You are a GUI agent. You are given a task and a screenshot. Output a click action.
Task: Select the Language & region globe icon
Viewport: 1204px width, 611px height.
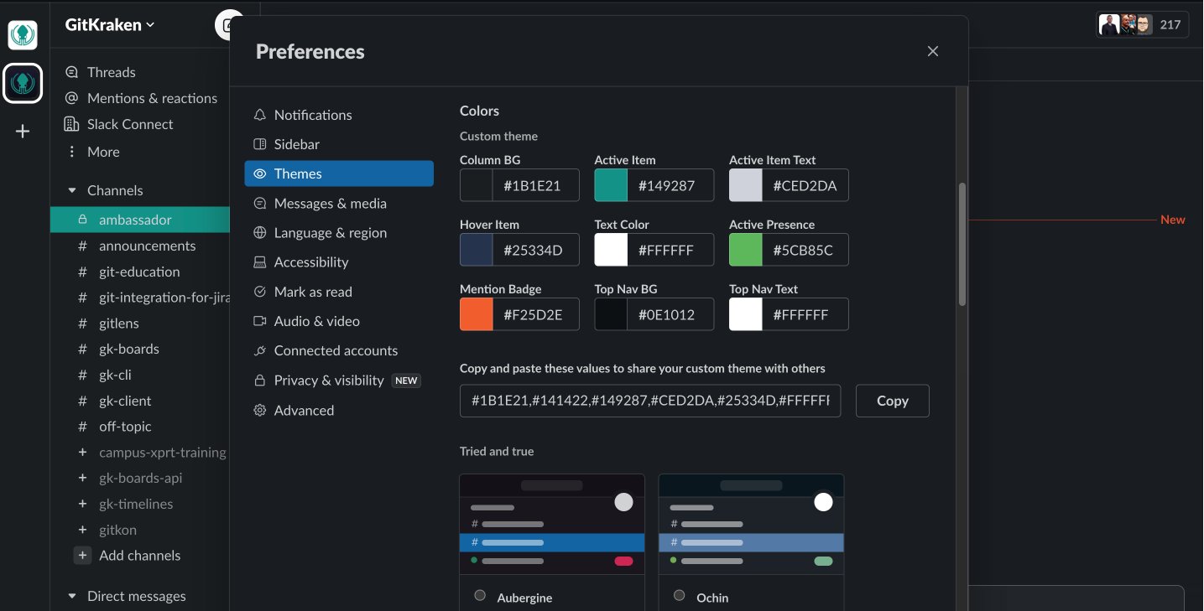[260, 232]
